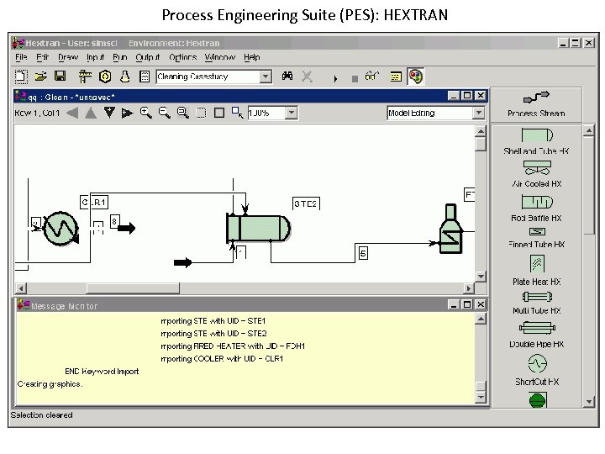
Task: Select Multi Tube HX palette item
Action: [x=537, y=303]
